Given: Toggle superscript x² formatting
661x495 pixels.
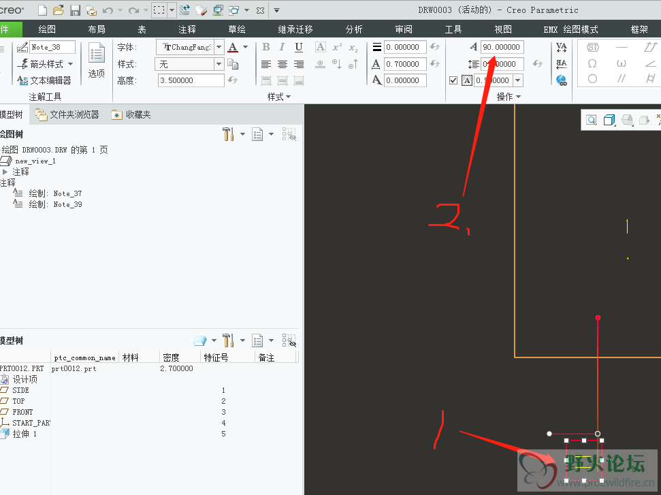Looking at the screenshot, I should click(x=337, y=47).
